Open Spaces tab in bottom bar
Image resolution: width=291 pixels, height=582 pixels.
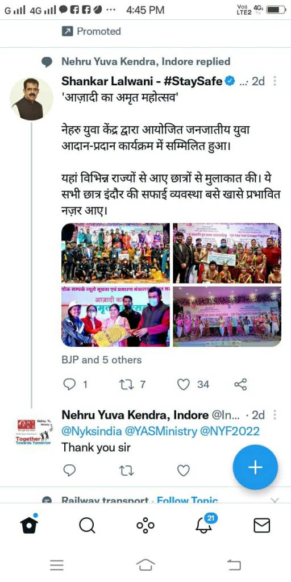coord(145,525)
